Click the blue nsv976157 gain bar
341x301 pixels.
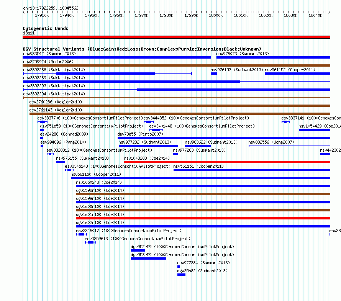pos(214,74)
